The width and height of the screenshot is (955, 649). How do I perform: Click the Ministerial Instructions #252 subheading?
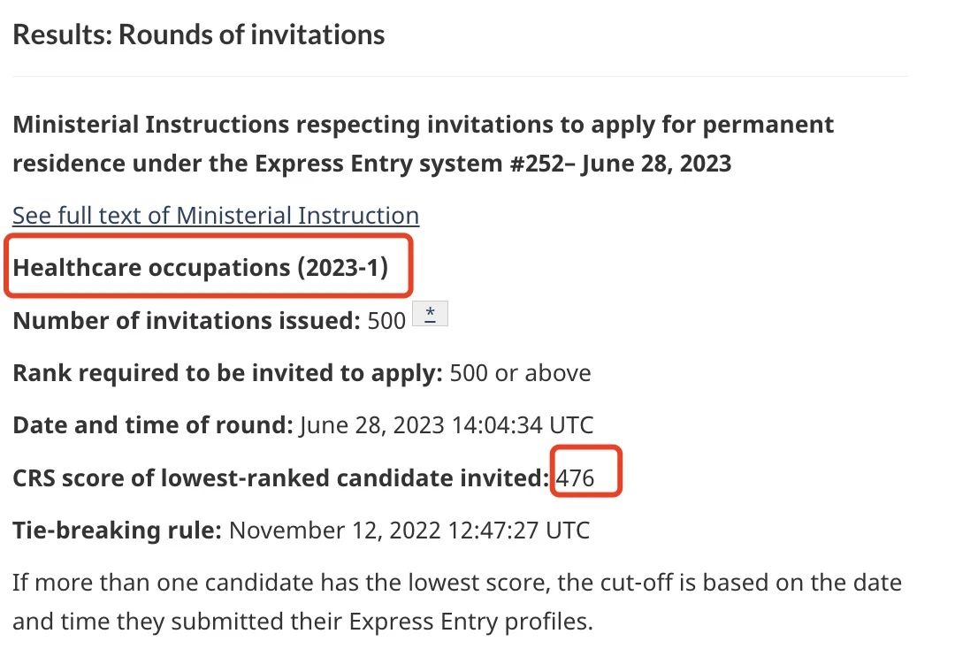click(424, 143)
